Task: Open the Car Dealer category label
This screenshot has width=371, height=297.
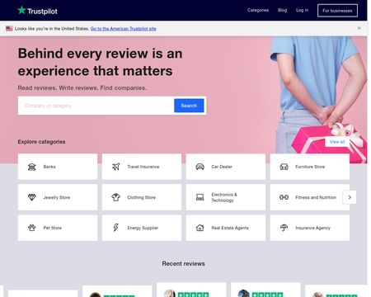Action: [x=222, y=167]
